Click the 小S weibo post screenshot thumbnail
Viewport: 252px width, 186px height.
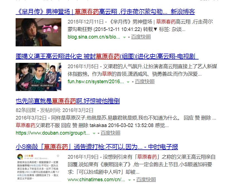click(x=38, y=167)
